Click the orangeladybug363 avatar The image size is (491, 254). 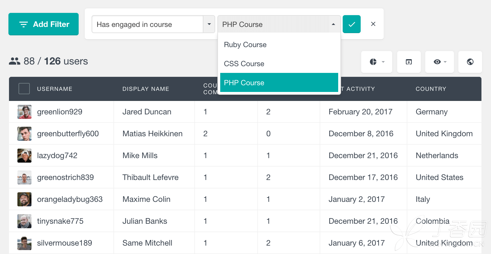coord(24,199)
